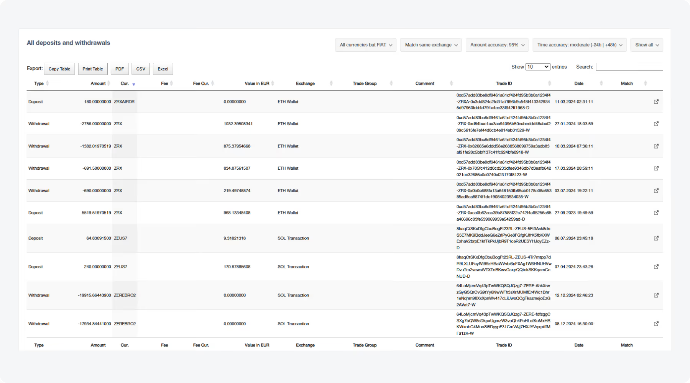
Task: Click inside the Search field
Action: pyautogui.click(x=629, y=67)
